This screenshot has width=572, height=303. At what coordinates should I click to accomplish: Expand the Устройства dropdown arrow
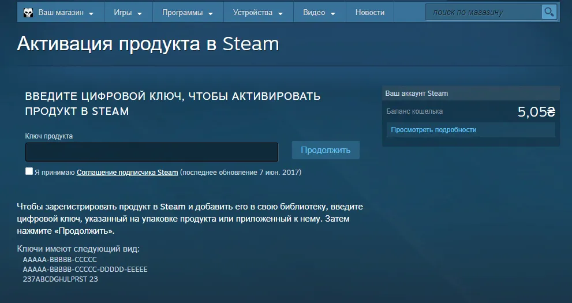click(280, 13)
